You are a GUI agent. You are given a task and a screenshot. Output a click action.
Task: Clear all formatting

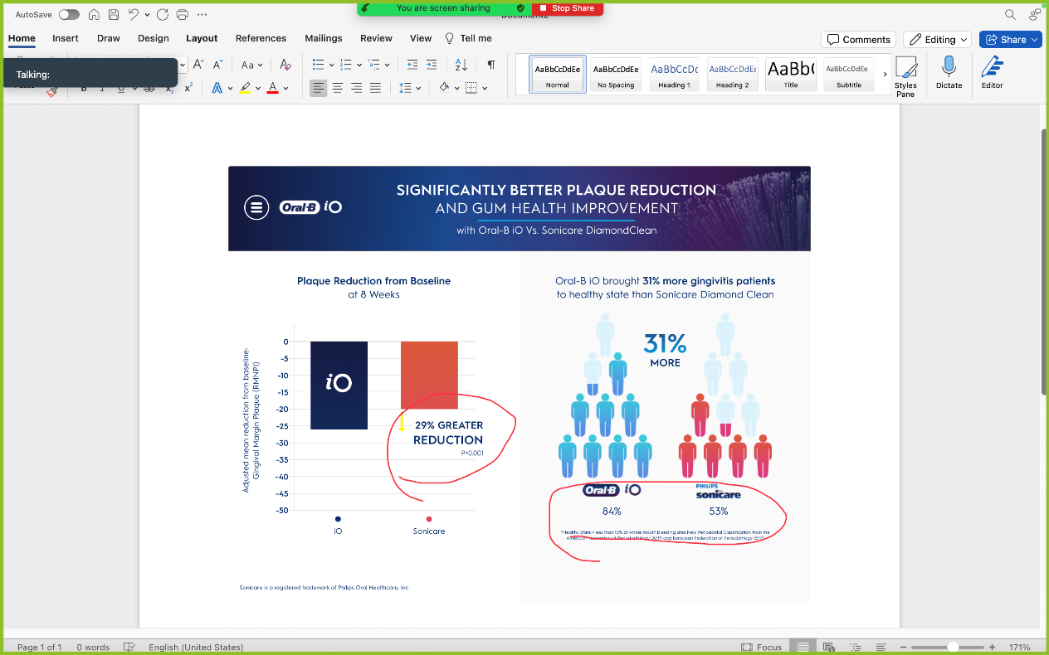[285, 65]
